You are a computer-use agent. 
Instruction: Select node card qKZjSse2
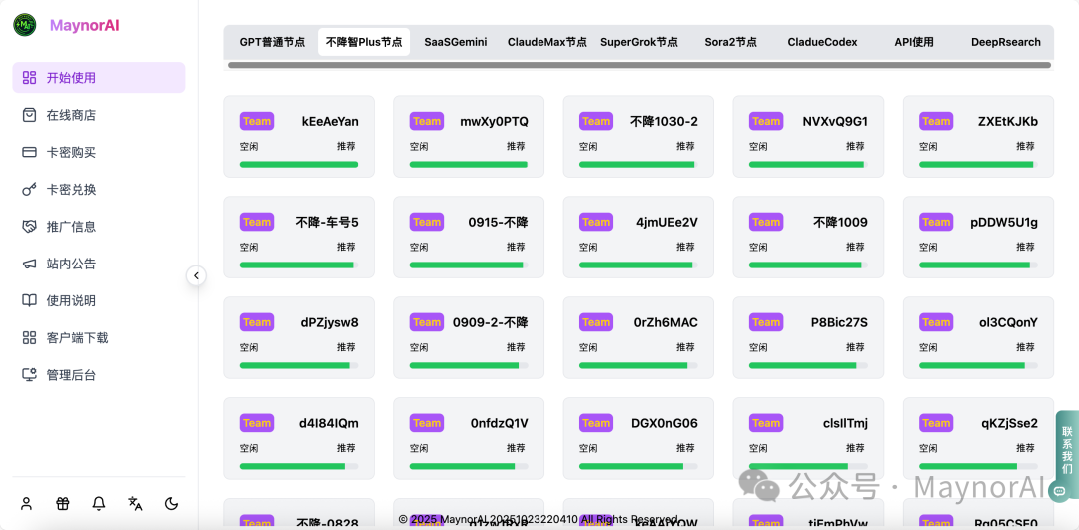[978, 438]
